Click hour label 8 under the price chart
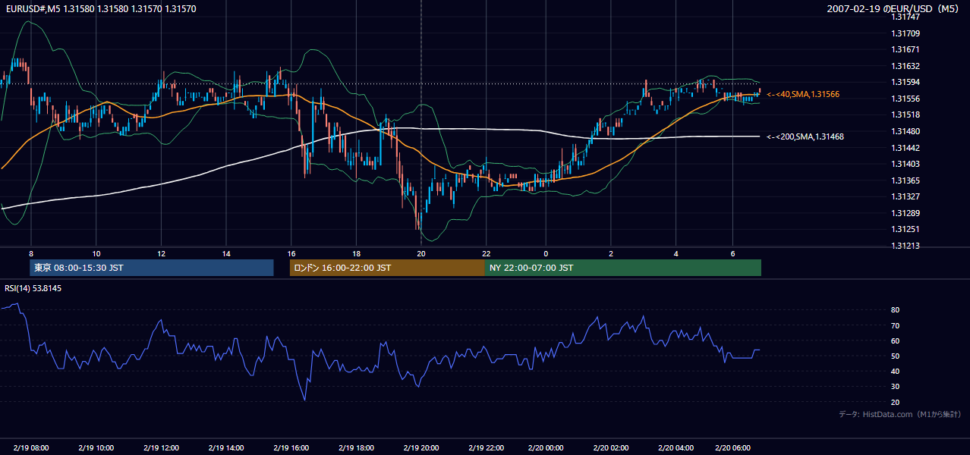This screenshot has height=455, width=970. click(x=31, y=253)
